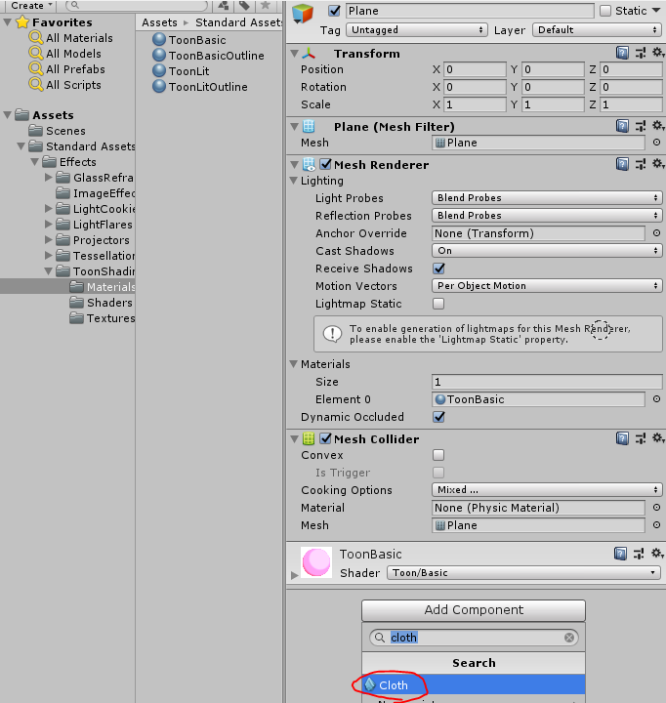Select the Textures folder in ToonShading

point(102,318)
